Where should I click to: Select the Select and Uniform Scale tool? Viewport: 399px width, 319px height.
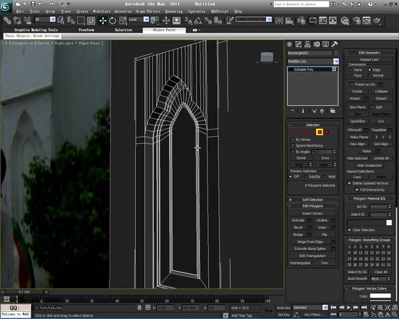(x=122, y=21)
